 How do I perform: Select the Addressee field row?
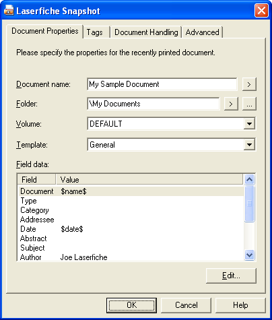pyautogui.click(x=131, y=220)
